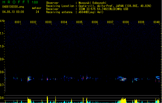Image resolution: width=162 pixels, height=103 pixels.
Task: Click the Observer field label
Action: click(x=52, y=3)
